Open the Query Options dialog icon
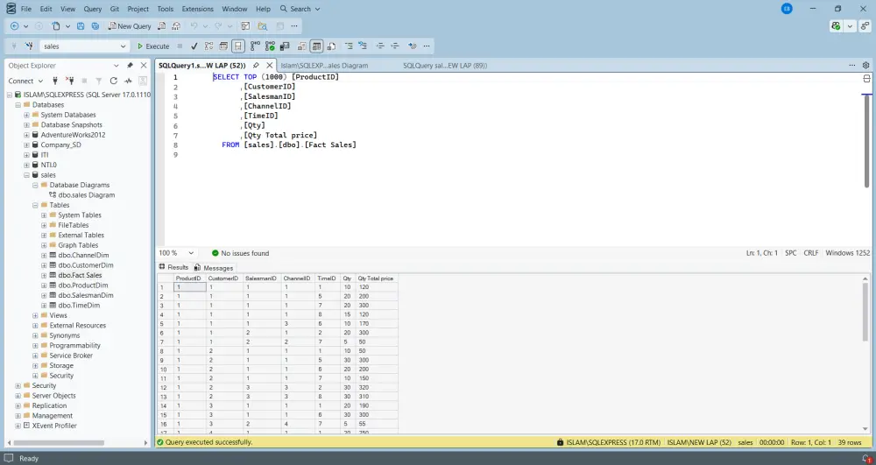The height and width of the screenshot is (465, 876). point(223,46)
